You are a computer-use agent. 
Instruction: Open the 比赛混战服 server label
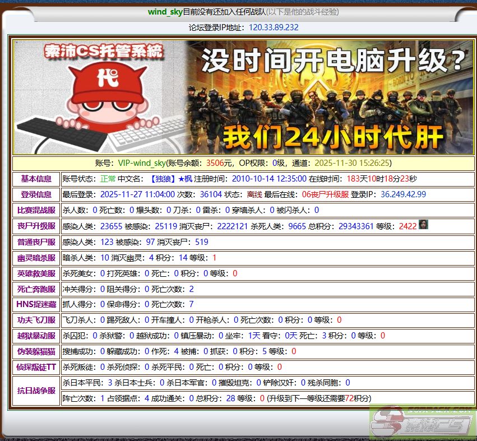tap(36, 210)
